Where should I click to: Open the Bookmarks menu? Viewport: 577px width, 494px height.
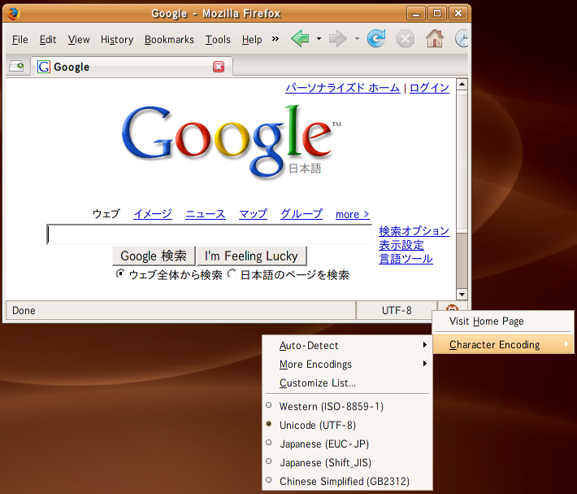click(169, 39)
